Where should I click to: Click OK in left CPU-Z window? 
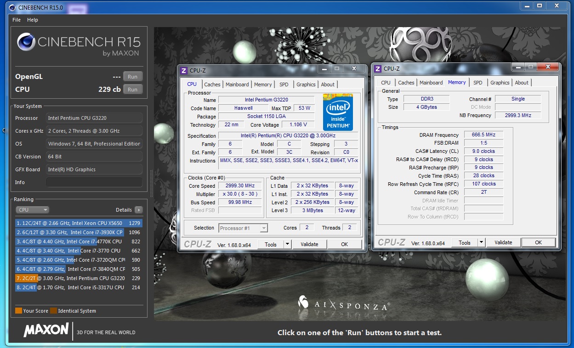click(345, 244)
